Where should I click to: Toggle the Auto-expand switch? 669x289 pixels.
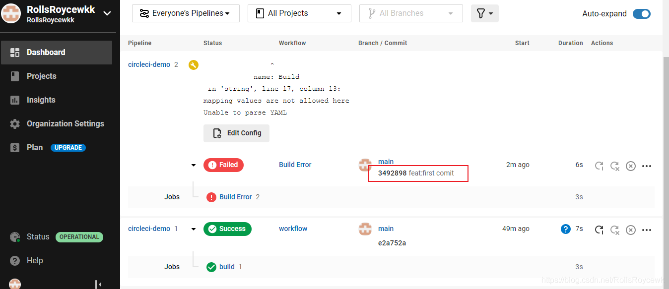(x=641, y=14)
